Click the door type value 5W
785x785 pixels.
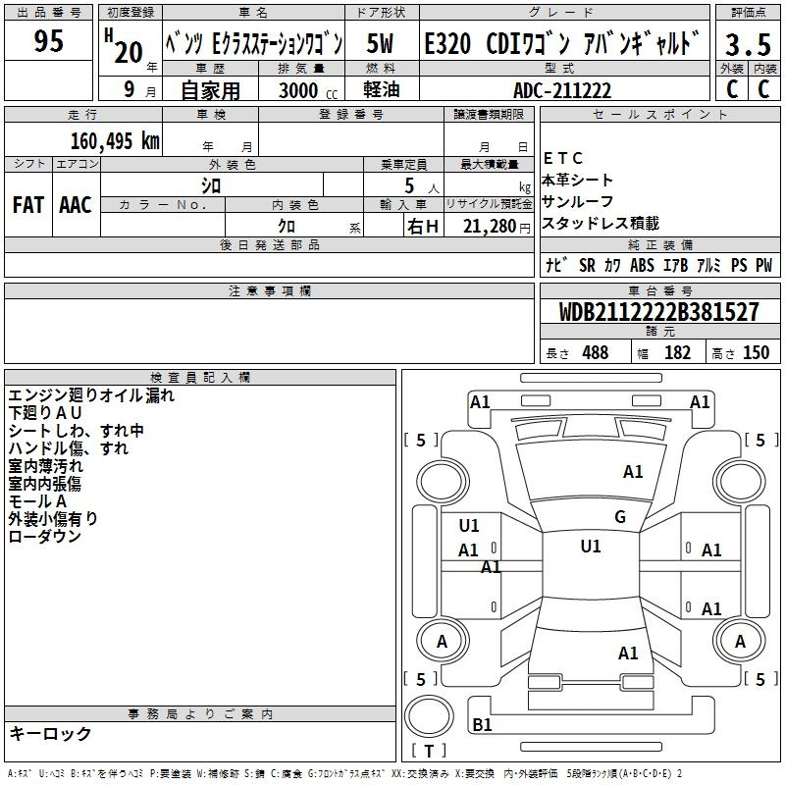tap(380, 43)
